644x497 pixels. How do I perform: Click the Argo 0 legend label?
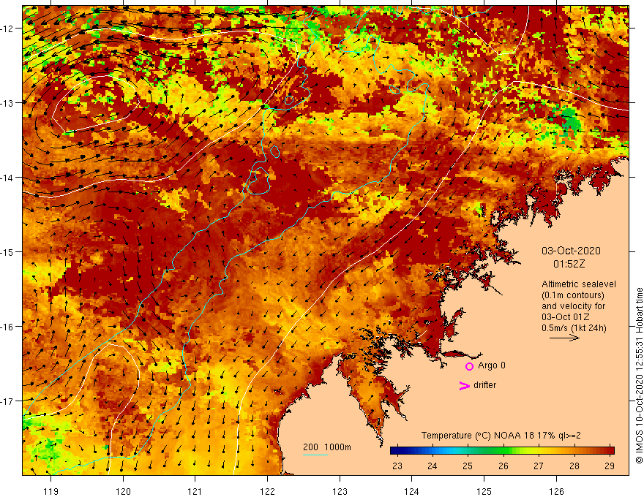(x=492, y=365)
